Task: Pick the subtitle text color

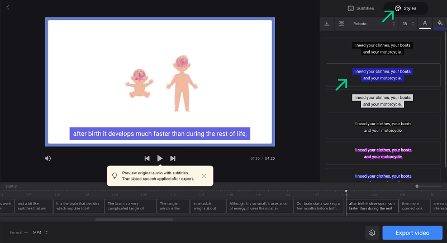Action: pyautogui.click(x=425, y=23)
